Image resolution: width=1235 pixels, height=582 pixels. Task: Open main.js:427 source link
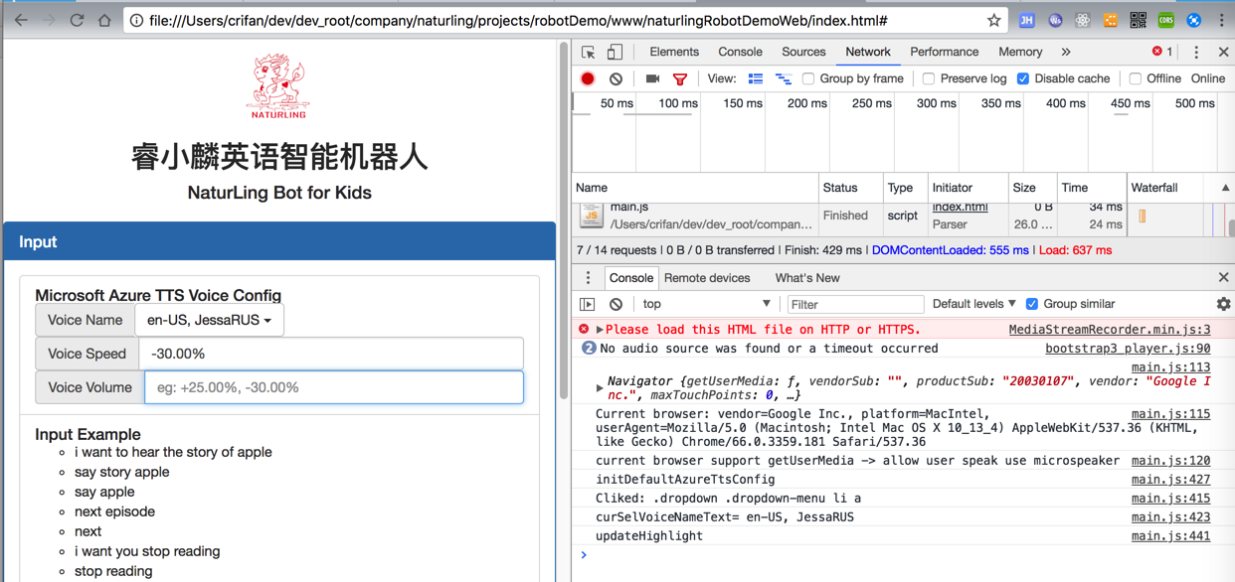click(x=1170, y=480)
